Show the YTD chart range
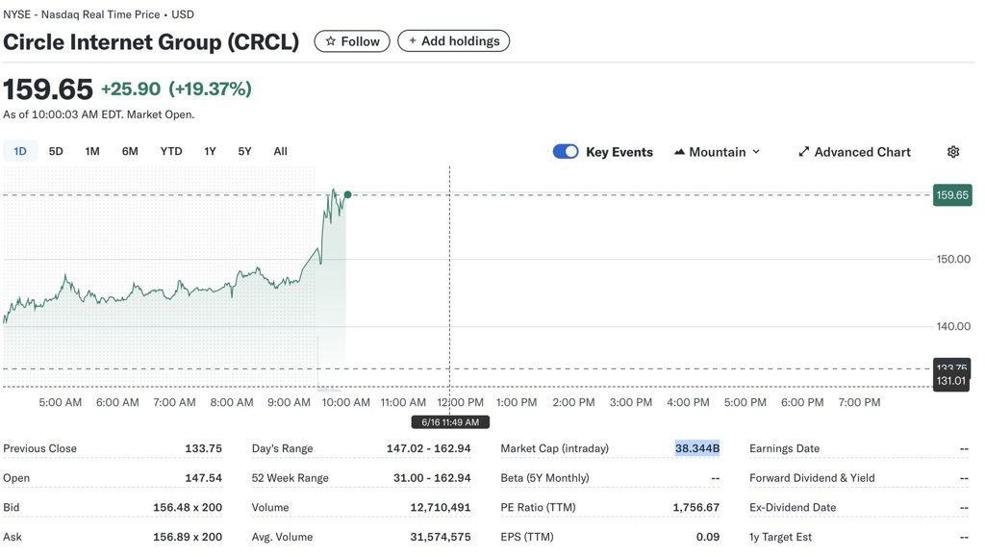Viewport: 985px width, 557px height. click(171, 151)
